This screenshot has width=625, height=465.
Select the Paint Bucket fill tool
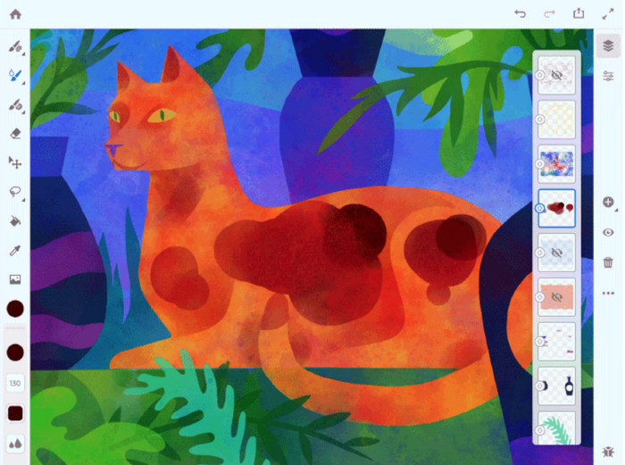14,220
